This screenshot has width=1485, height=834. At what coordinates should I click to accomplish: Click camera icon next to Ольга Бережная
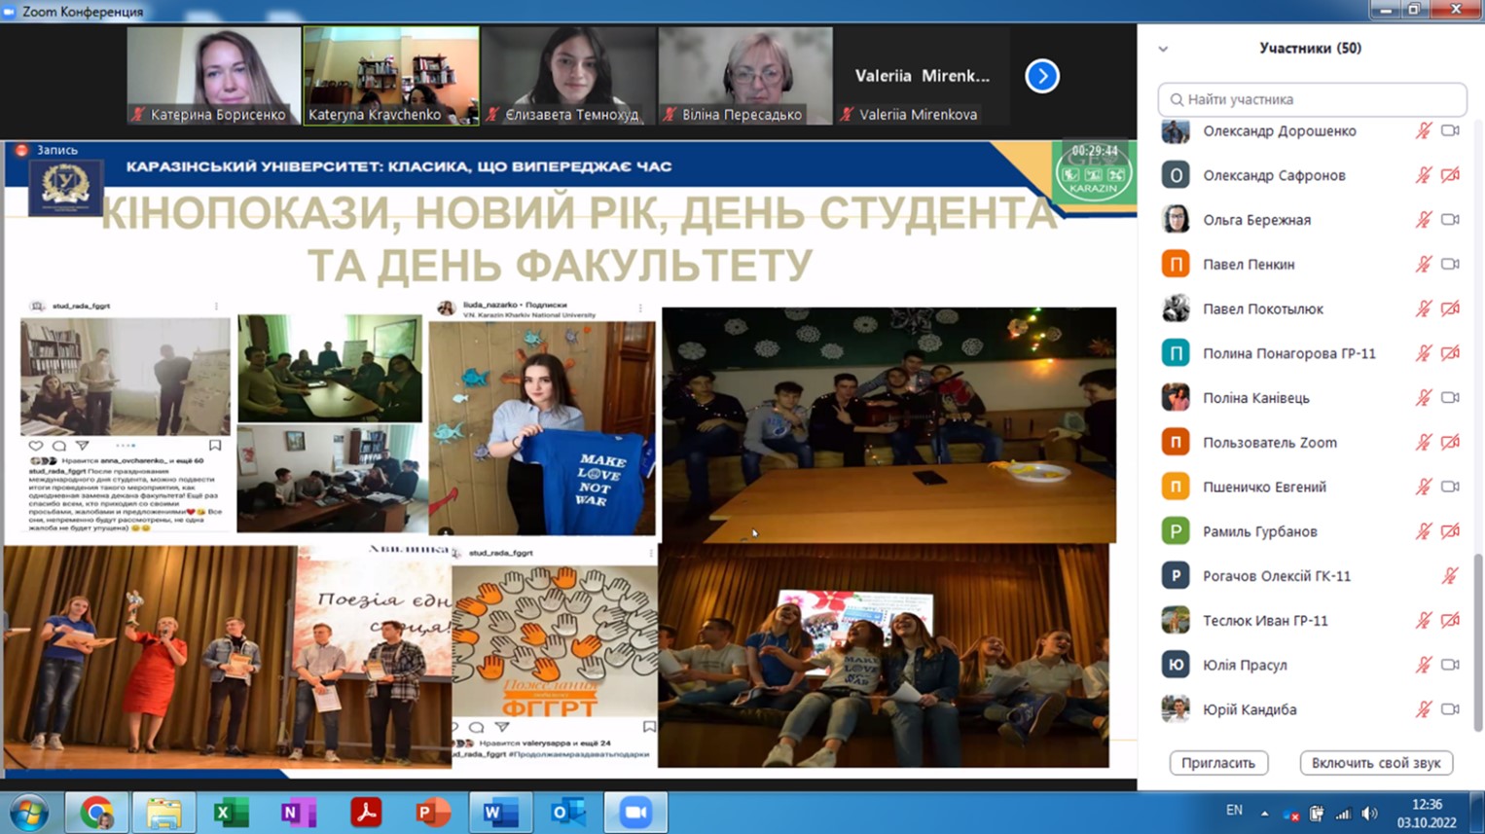coord(1450,220)
